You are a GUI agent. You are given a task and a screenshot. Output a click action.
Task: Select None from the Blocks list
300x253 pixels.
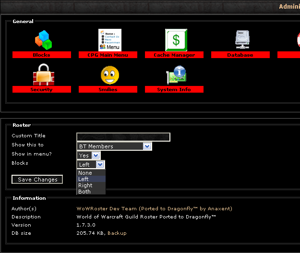pyautogui.click(x=85, y=173)
